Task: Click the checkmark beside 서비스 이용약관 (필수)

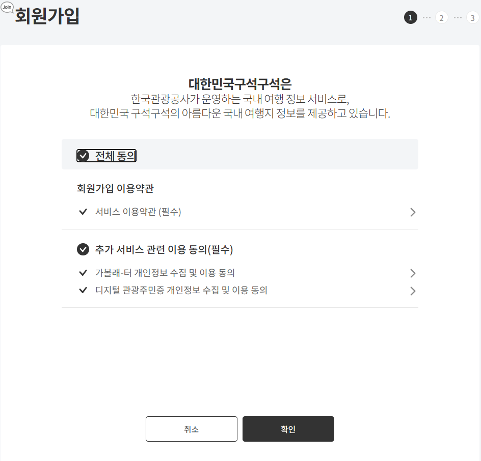Action: click(x=83, y=212)
